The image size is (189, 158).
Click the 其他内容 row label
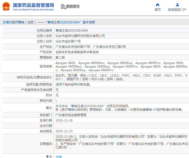point(46,101)
